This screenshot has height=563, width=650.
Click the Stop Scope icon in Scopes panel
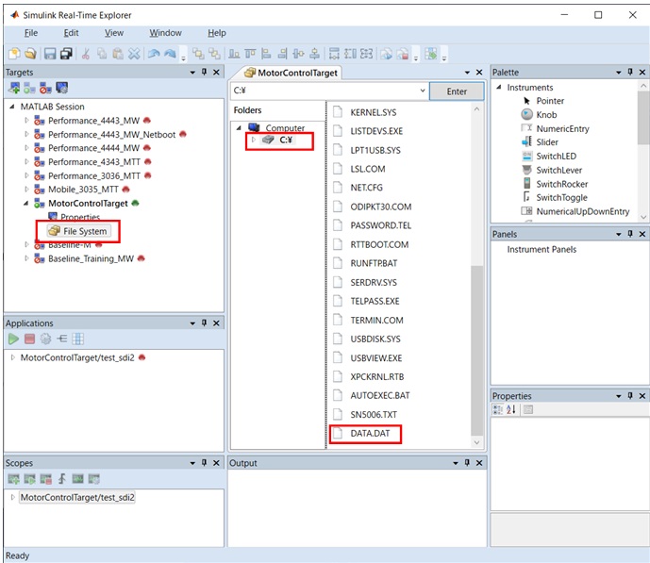click(x=45, y=479)
